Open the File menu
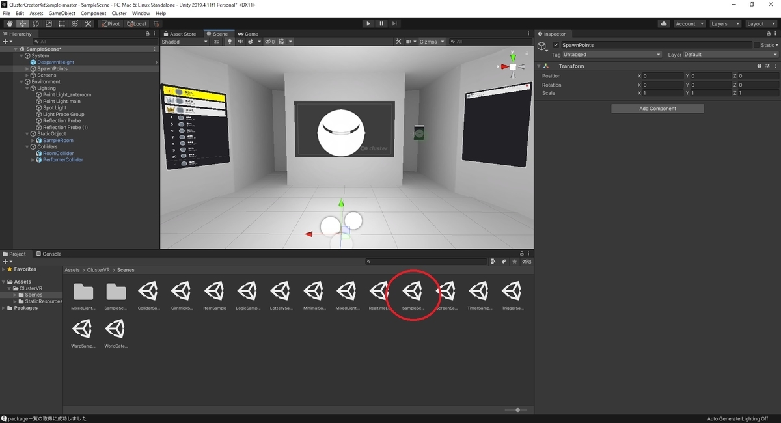This screenshot has height=423, width=781. [7, 13]
